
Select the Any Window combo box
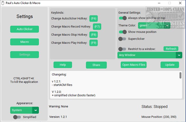150,55
